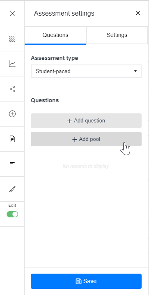Click the Add question button
Image resolution: width=149 pixels, height=295 pixels.
tap(86, 121)
